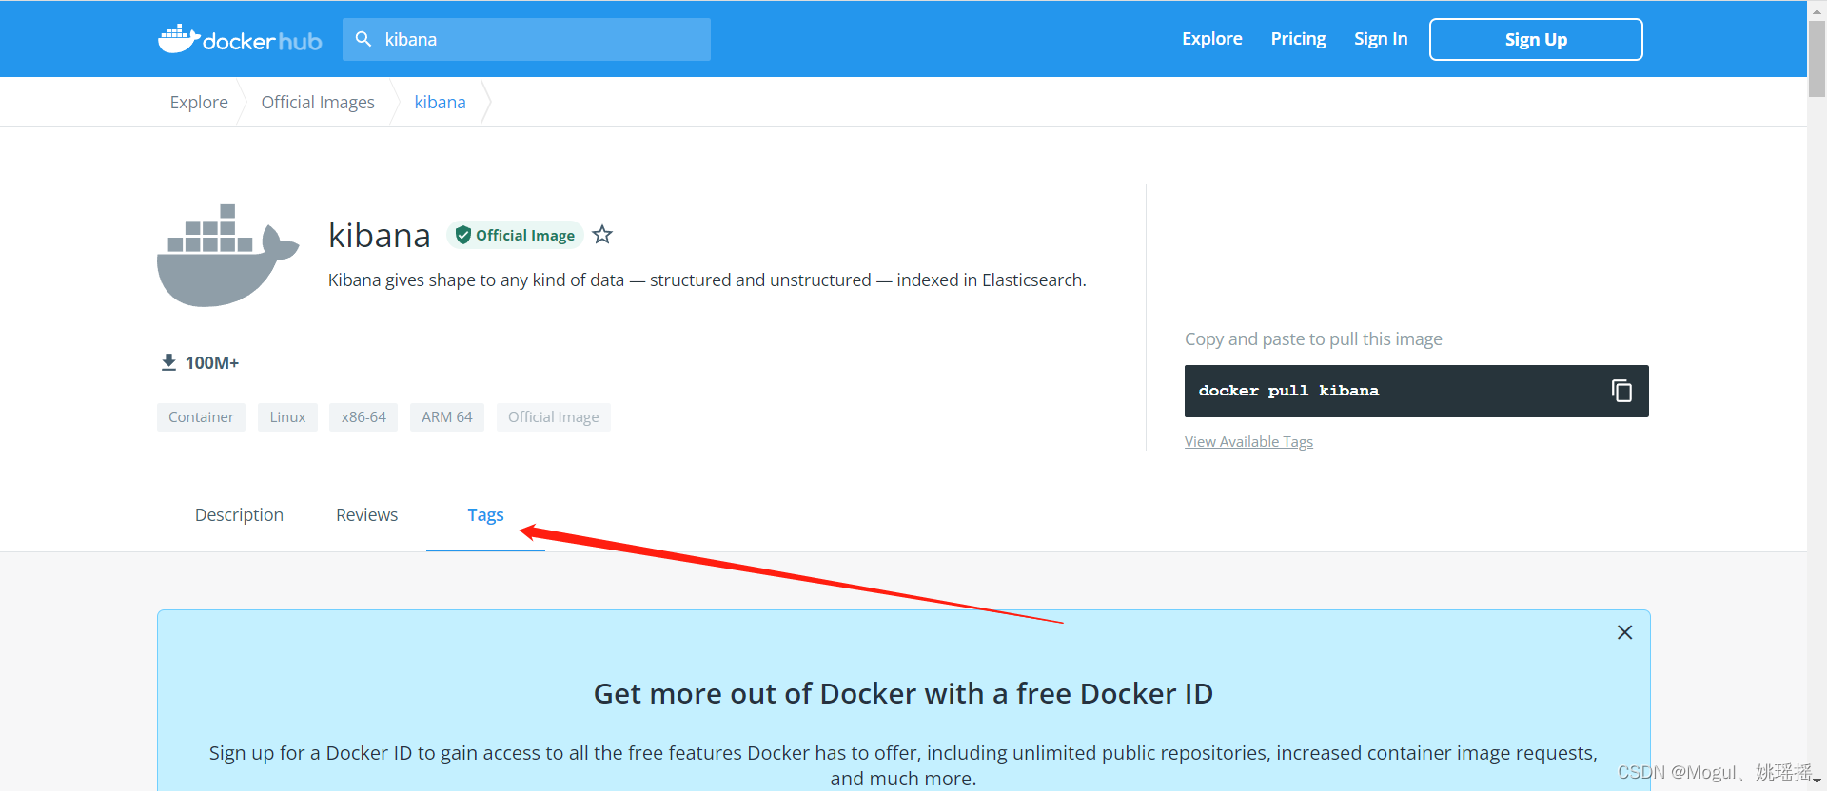
Task: Click the kibana page title
Action: [380, 235]
